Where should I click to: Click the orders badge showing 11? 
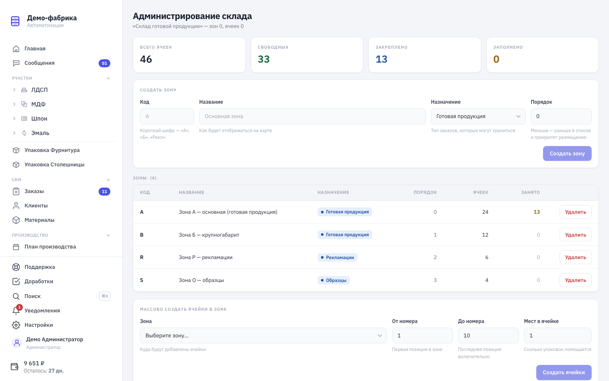point(104,191)
